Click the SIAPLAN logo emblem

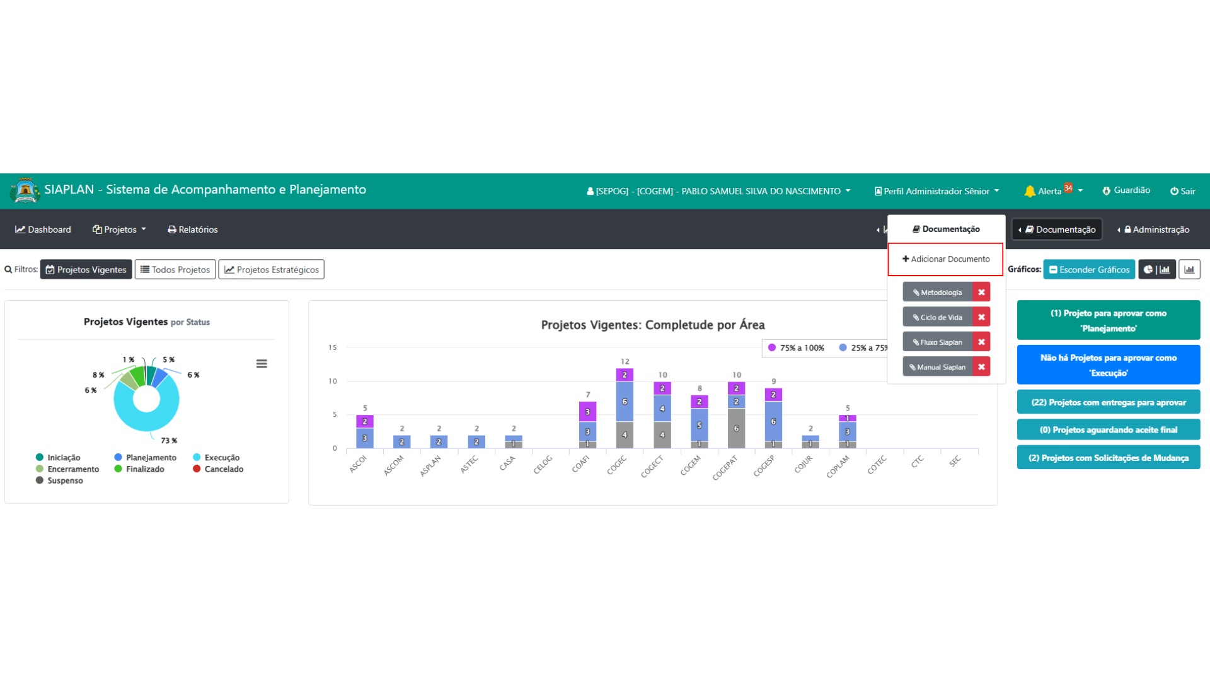click(25, 190)
